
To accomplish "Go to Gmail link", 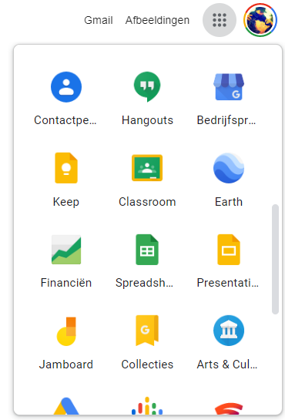I will point(99,20).
